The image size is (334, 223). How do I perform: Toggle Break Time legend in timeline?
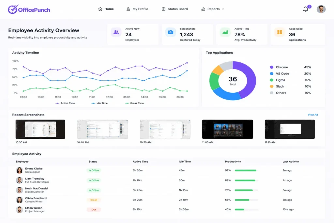point(135,103)
